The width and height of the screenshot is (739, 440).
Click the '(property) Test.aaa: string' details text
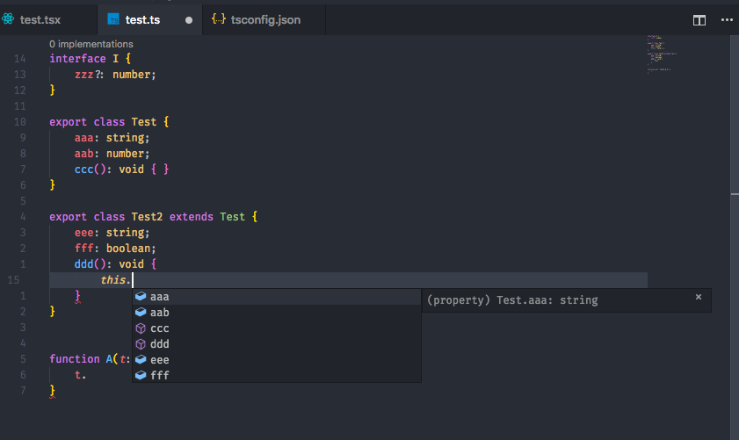pos(512,300)
